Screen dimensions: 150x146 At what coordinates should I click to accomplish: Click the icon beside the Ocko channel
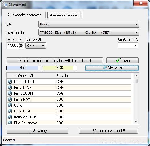coord(10,105)
